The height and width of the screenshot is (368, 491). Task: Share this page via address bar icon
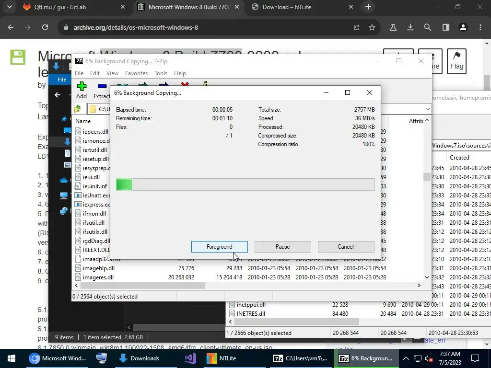357,27
